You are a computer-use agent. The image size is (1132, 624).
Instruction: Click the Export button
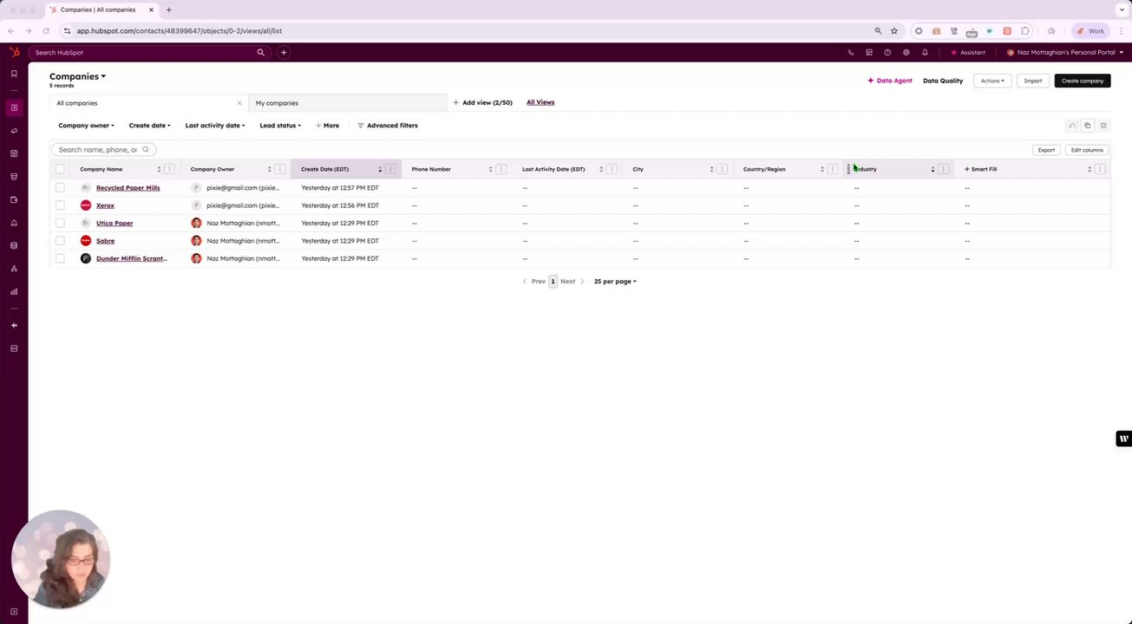(x=1046, y=150)
